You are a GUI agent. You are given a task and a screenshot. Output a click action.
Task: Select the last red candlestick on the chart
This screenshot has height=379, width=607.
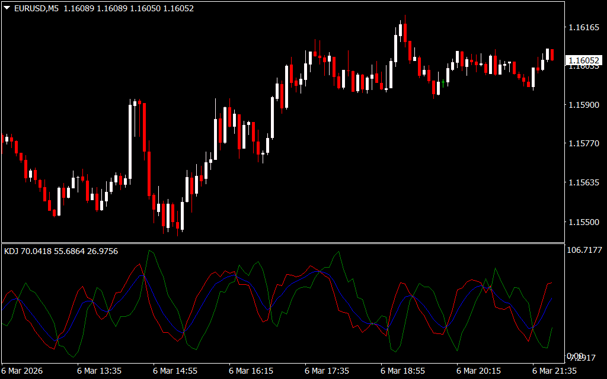click(x=552, y=54)
